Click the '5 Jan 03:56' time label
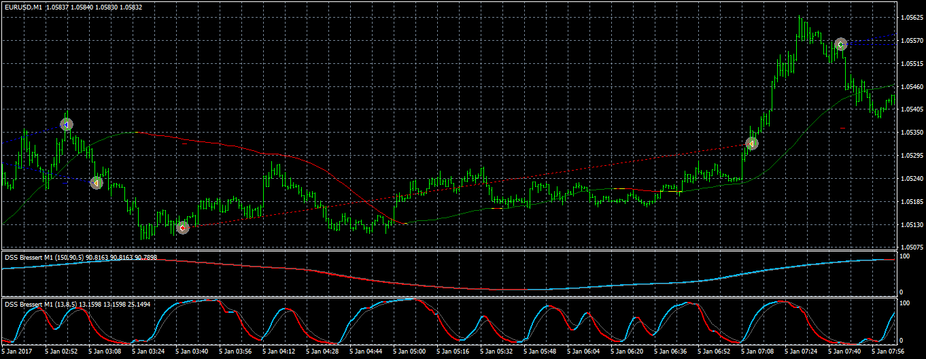Viewport: 926px width, 359px height. coord(237,352)
